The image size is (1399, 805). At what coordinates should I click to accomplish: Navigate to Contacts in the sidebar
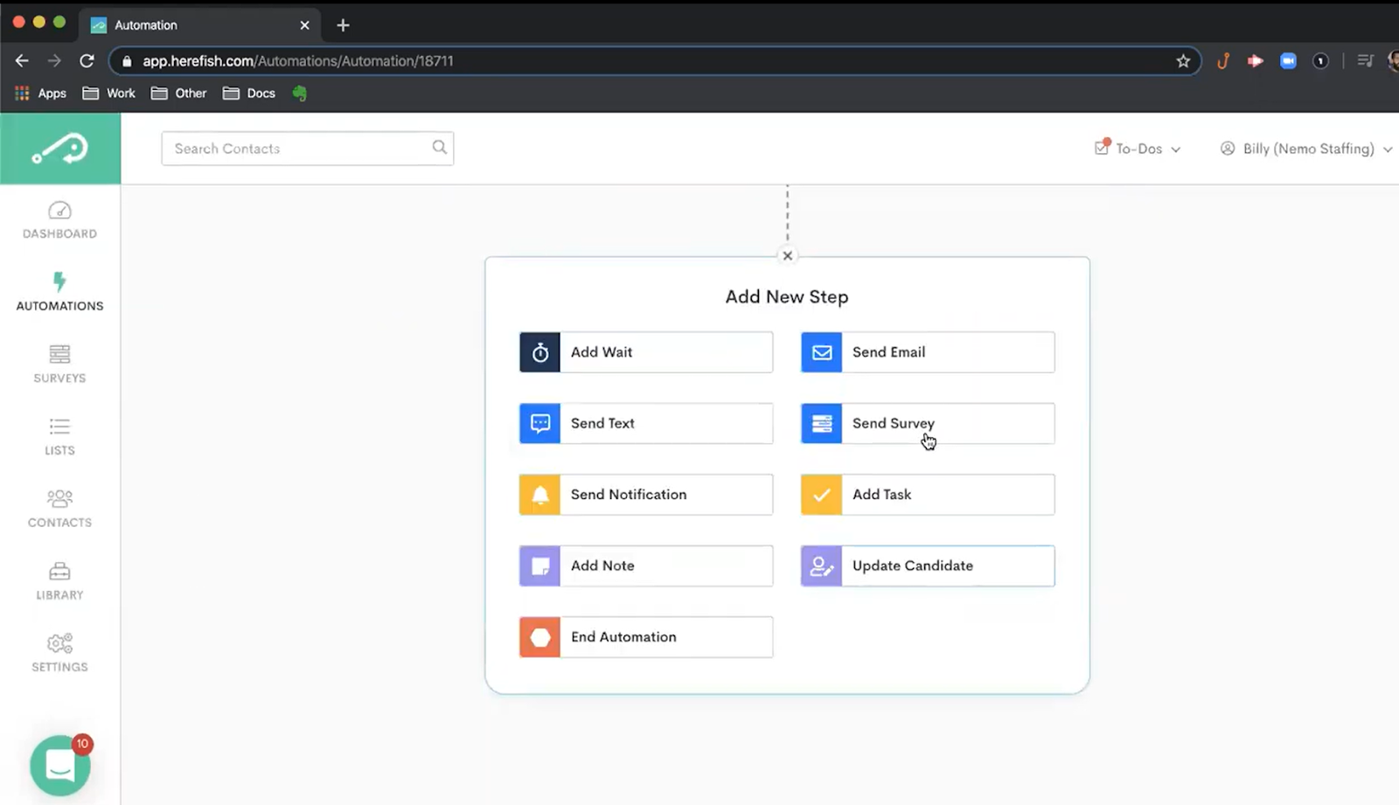tap(59, 509)
